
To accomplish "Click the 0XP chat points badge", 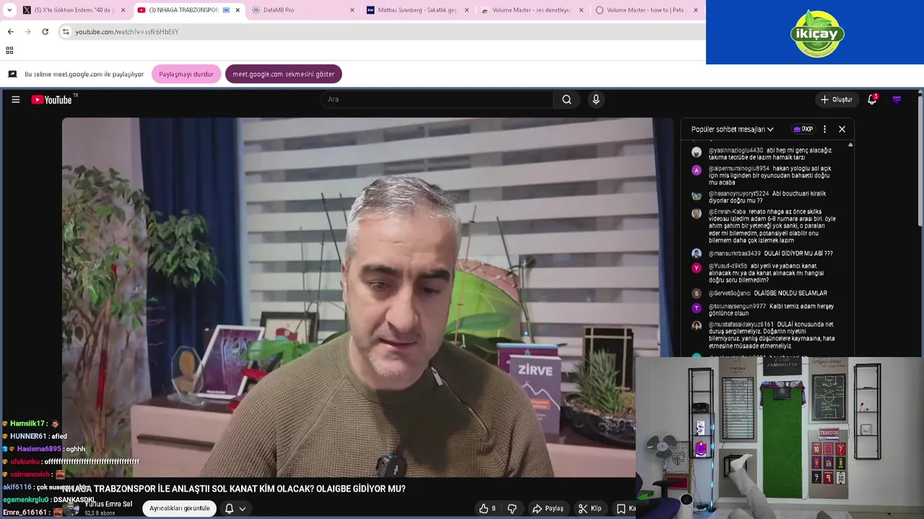I will 803,129.
